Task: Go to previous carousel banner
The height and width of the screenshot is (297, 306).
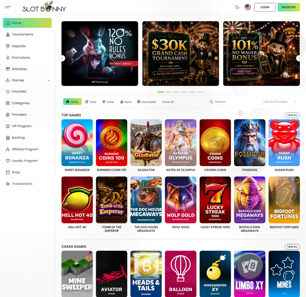Action: tap(62, 58)
